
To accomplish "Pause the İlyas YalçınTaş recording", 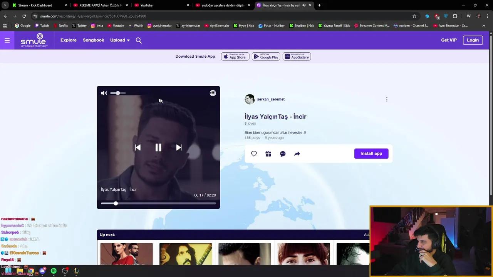I will coord(158,147).
